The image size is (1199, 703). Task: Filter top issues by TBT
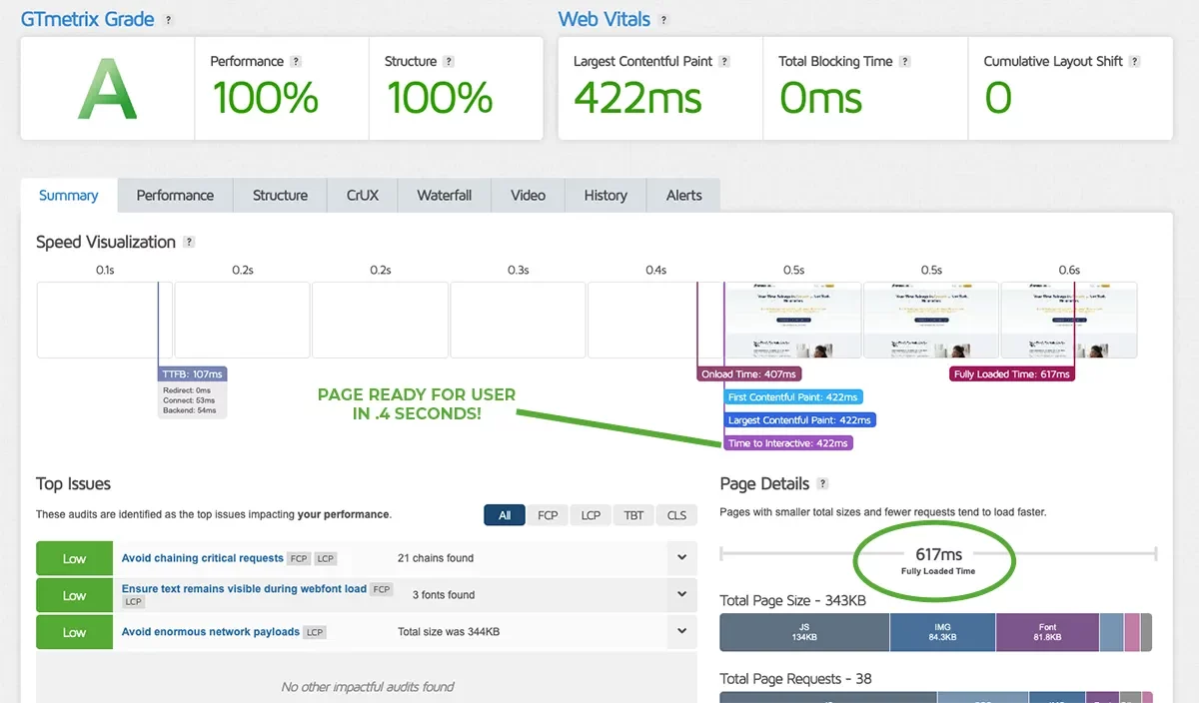pos(633,515)
